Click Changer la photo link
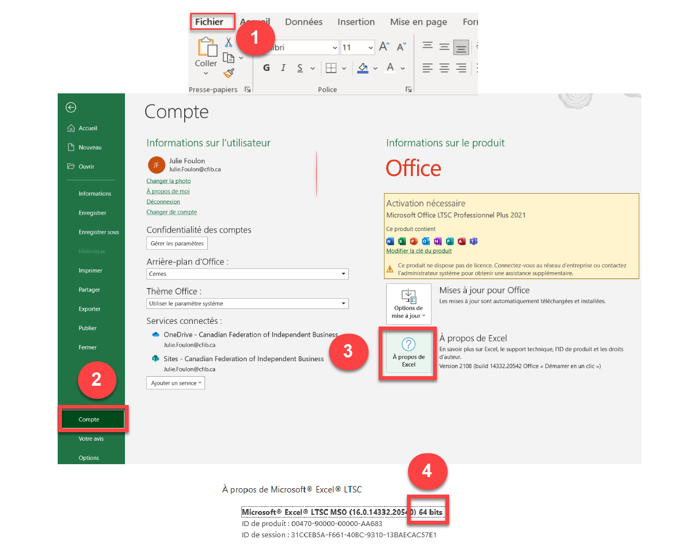 click(168, 181)
